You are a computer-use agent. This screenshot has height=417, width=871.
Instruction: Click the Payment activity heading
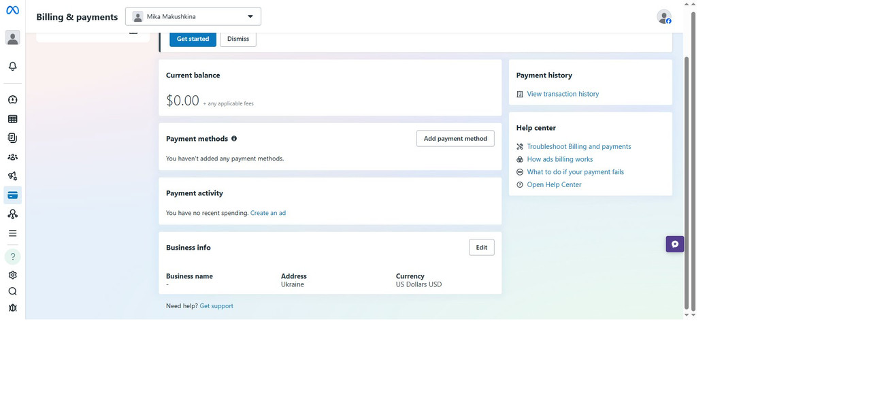195,193
